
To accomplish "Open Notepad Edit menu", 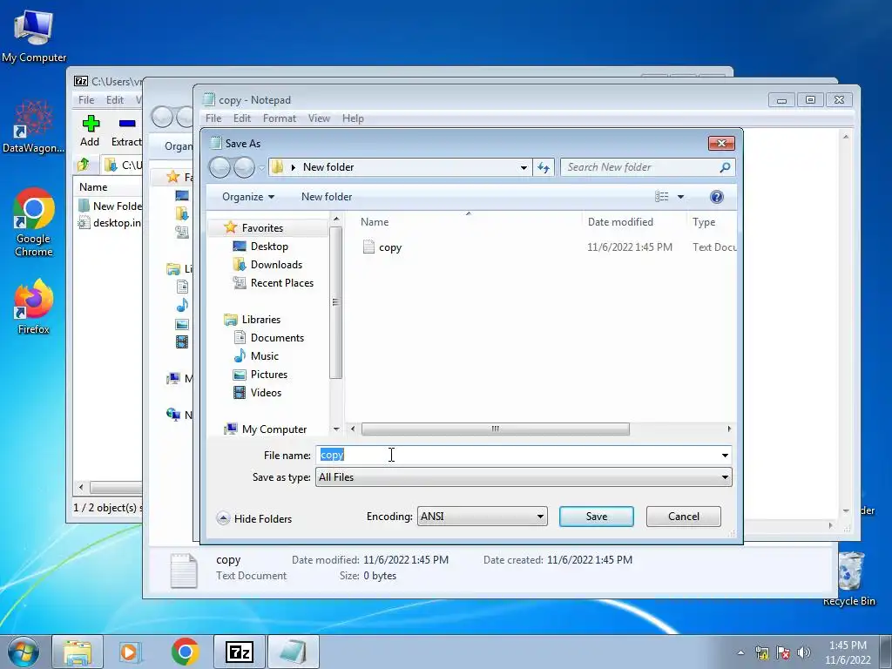I will [242, 118].
